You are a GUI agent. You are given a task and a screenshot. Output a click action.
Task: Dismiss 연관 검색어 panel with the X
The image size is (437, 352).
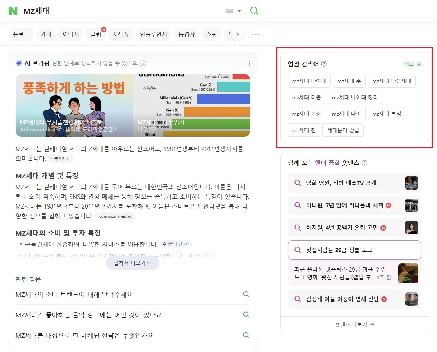pos(419,64)
